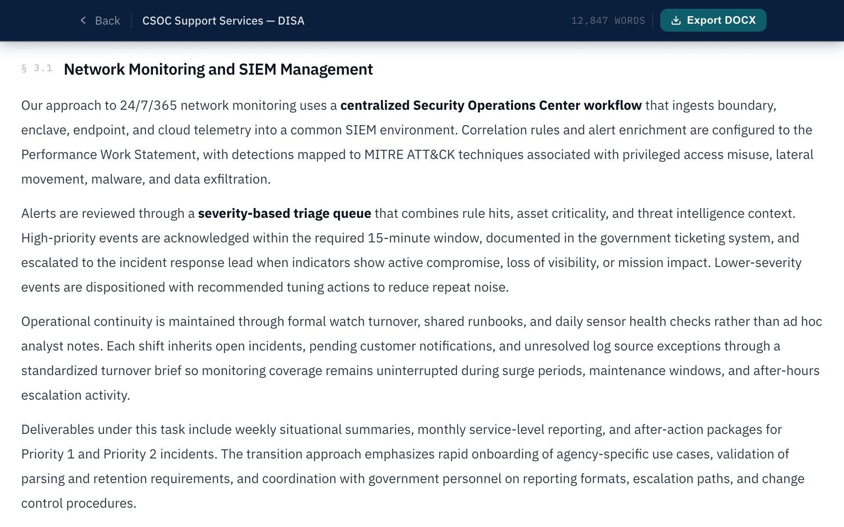
Task: Click the 12,847 WORDS counter
Action: (x=608, y=20)
